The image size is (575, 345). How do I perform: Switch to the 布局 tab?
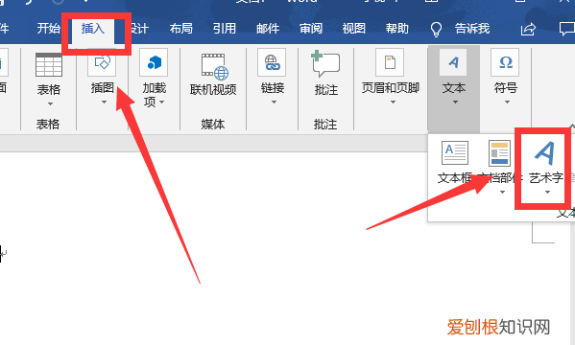tap(180, 29)
